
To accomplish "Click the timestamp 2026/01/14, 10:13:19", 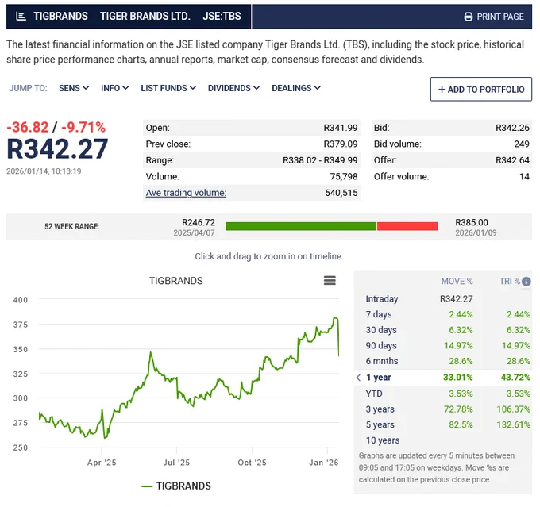I will [44, 171].
